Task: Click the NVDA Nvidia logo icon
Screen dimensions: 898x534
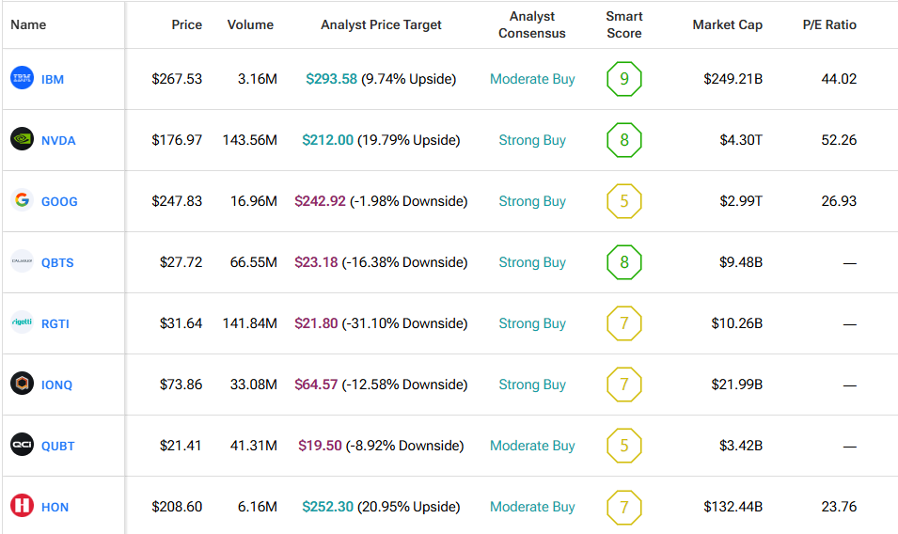Action: [x=22, y=139]
